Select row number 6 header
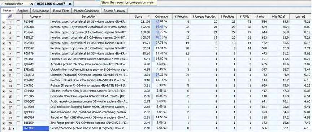Screen dimensions: 312x132 [x=10, y=49]
